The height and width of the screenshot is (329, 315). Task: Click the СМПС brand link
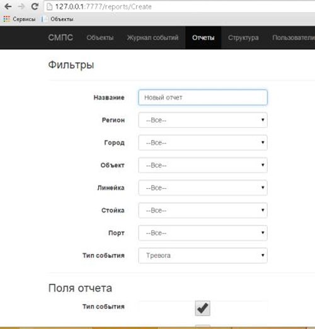pyautogui.click(x=60, y=38)
